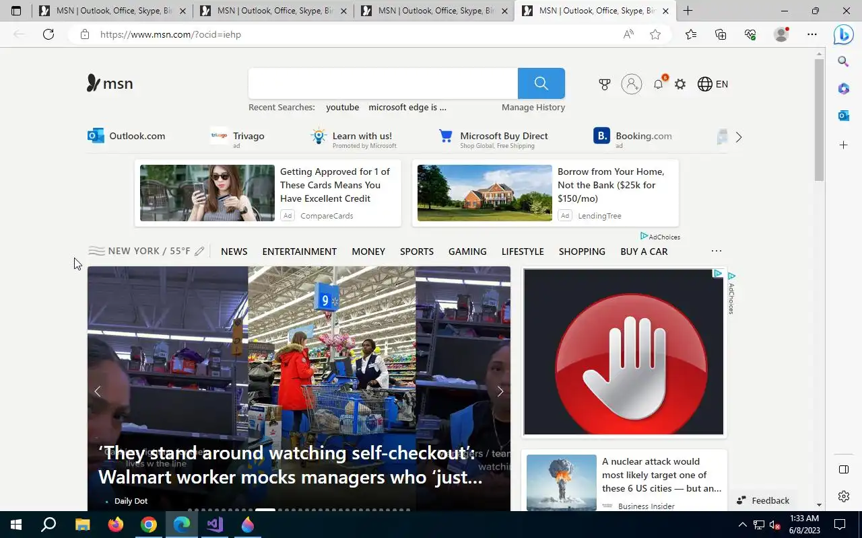Open the MONEY category
862x538 pixels.
(368, 252)
